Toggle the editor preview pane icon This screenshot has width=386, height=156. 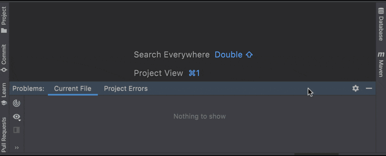pos(17,130)
